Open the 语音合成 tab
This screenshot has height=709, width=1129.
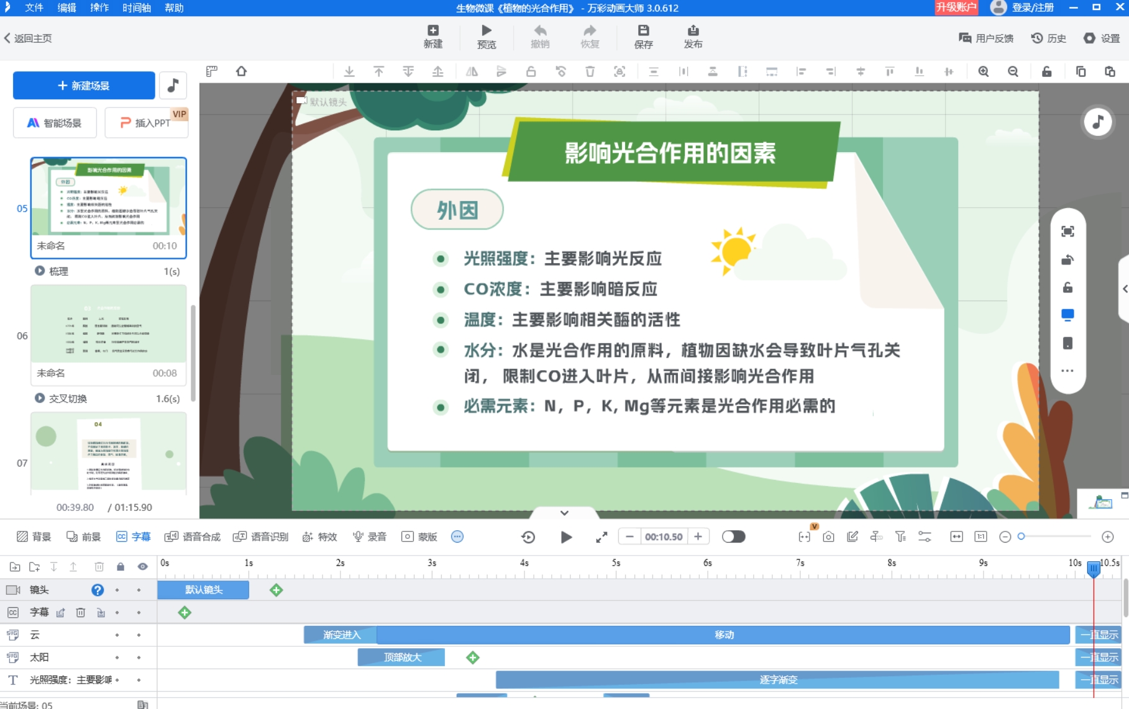point(193,536)
